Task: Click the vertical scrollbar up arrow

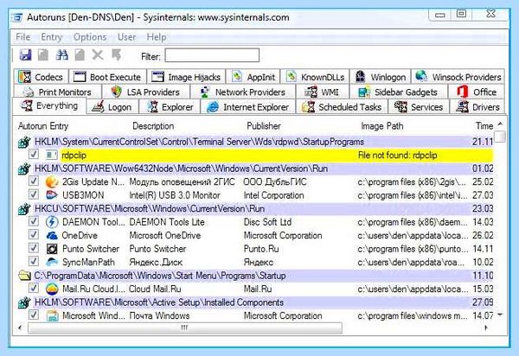Action: tap(500, 124)
